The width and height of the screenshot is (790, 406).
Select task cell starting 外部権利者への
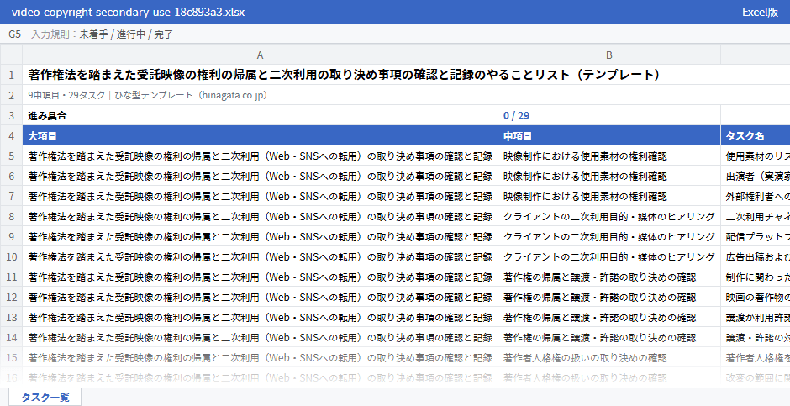[756, 196]
